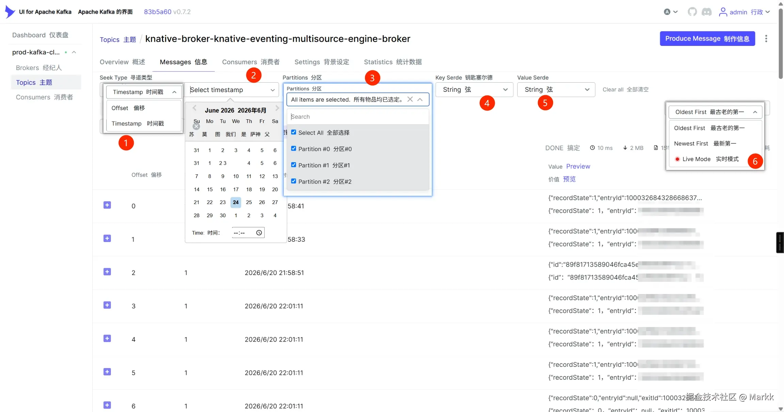Viewport: 784px width, 412px height.
Task: Click the UI for Apache Kafka logo
Action: point(10,12)
